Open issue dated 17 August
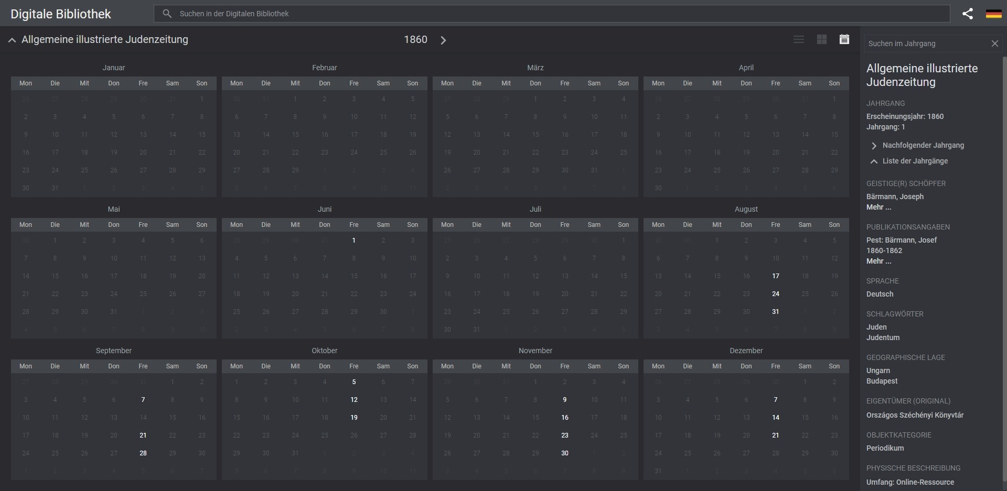Viewport: 1007px width, 491px height. pyautogui.click(x=776, y=276)
